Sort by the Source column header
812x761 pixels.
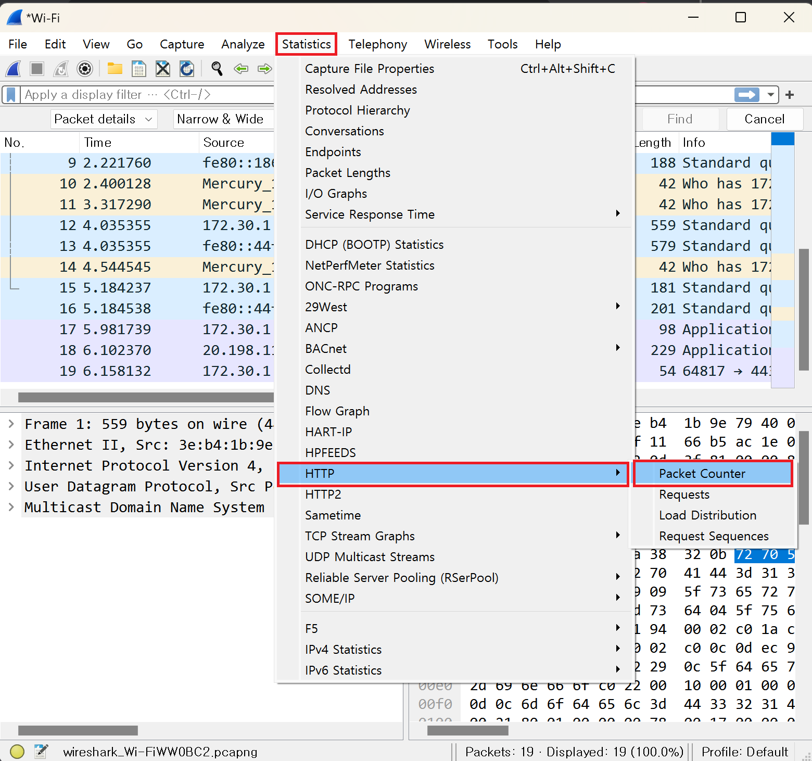click(x=237, y=143)
